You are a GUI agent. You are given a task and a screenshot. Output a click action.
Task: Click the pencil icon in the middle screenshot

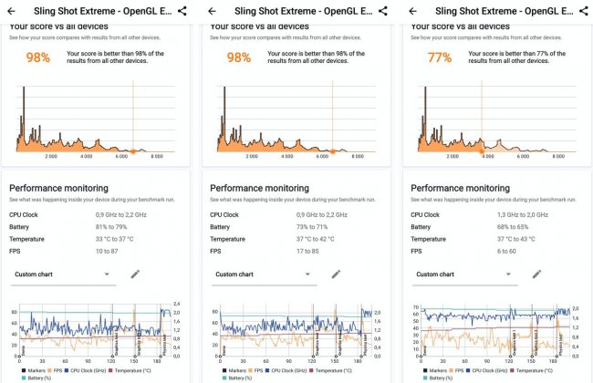tap(335, 274)
